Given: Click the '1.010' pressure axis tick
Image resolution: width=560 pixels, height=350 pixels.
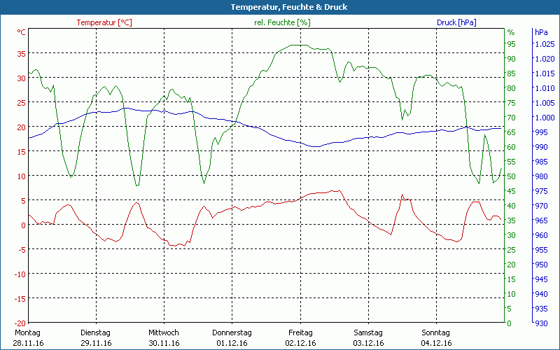Looking at the screenshot, I should pos(545,88).
